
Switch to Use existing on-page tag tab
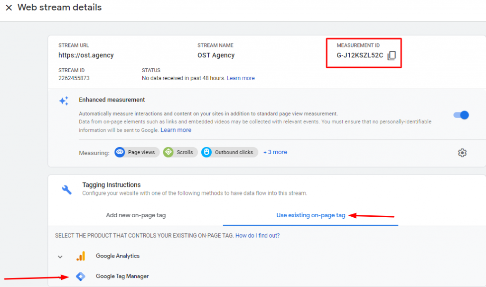[311, 215]
